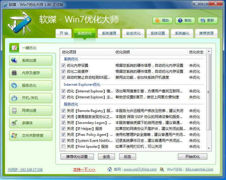Toggle Internet Explorer 搜 checkbox
Screen dimensions: 226x180
pos(63,91)
